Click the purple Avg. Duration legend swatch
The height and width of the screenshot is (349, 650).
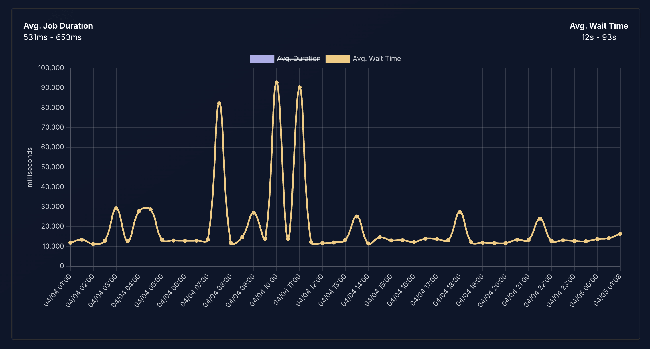262,59
